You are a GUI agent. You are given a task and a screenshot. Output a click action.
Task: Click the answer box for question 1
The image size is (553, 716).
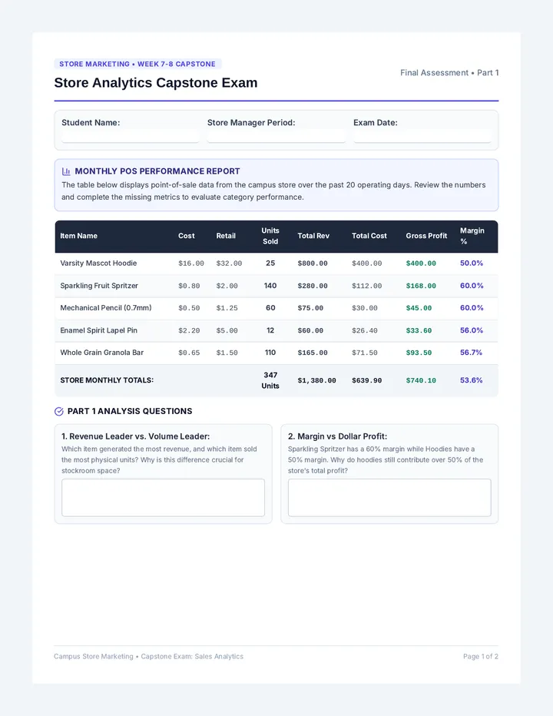163,498
